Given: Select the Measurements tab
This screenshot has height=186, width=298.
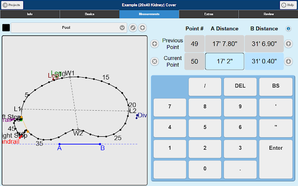Looking at the screenshot, I should pos(149,14).
